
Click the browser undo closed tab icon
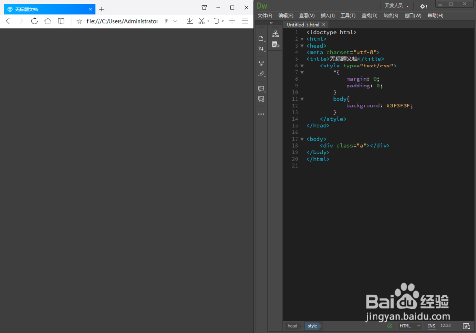pos(217,21)
